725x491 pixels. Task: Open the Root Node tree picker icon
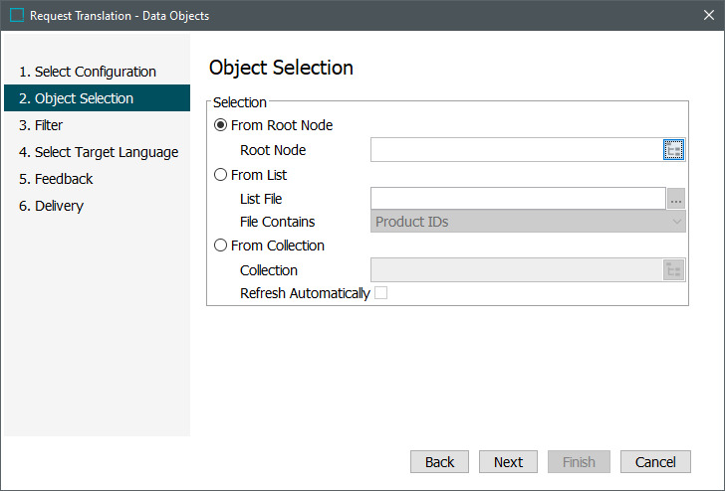674,150
